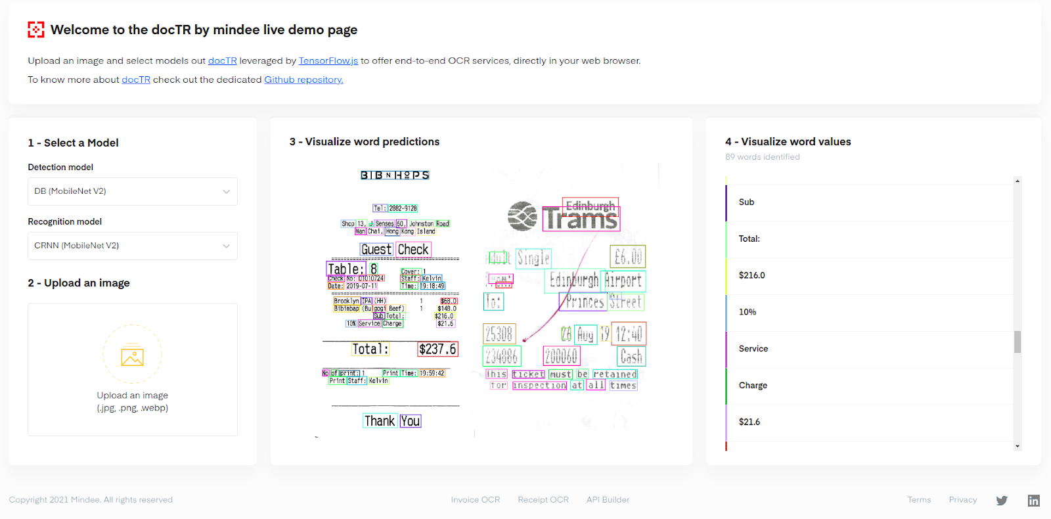
Task: Click the 'Princes' word box on ticket
Action: pos(583,302)
